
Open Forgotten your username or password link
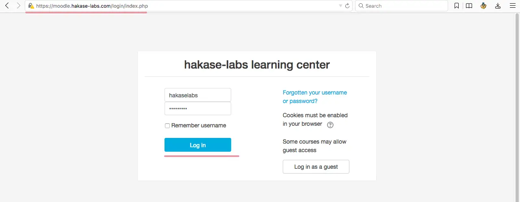click(x=315, y=97)
